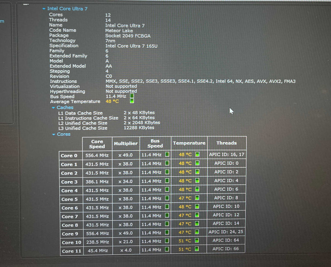The image size is (331, 267).
Task: Click Core 6 temperature graph icon
Action: [x=197, y=206]
